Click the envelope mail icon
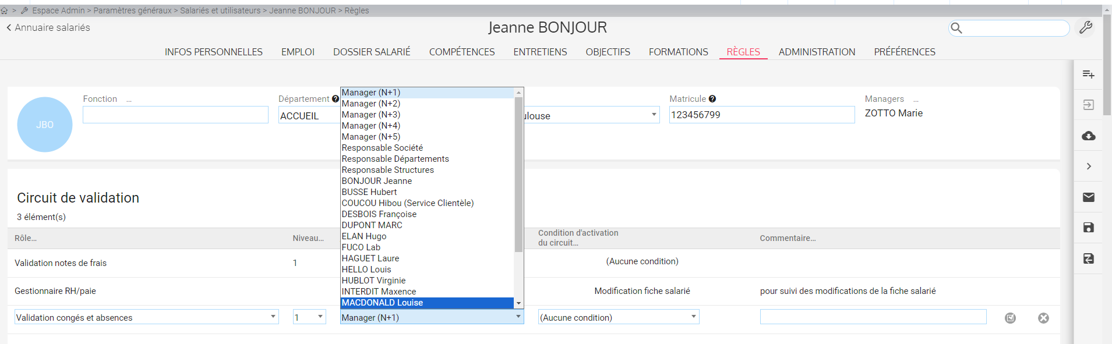This screenshot has width=1112, height=344. (1088, 197)
